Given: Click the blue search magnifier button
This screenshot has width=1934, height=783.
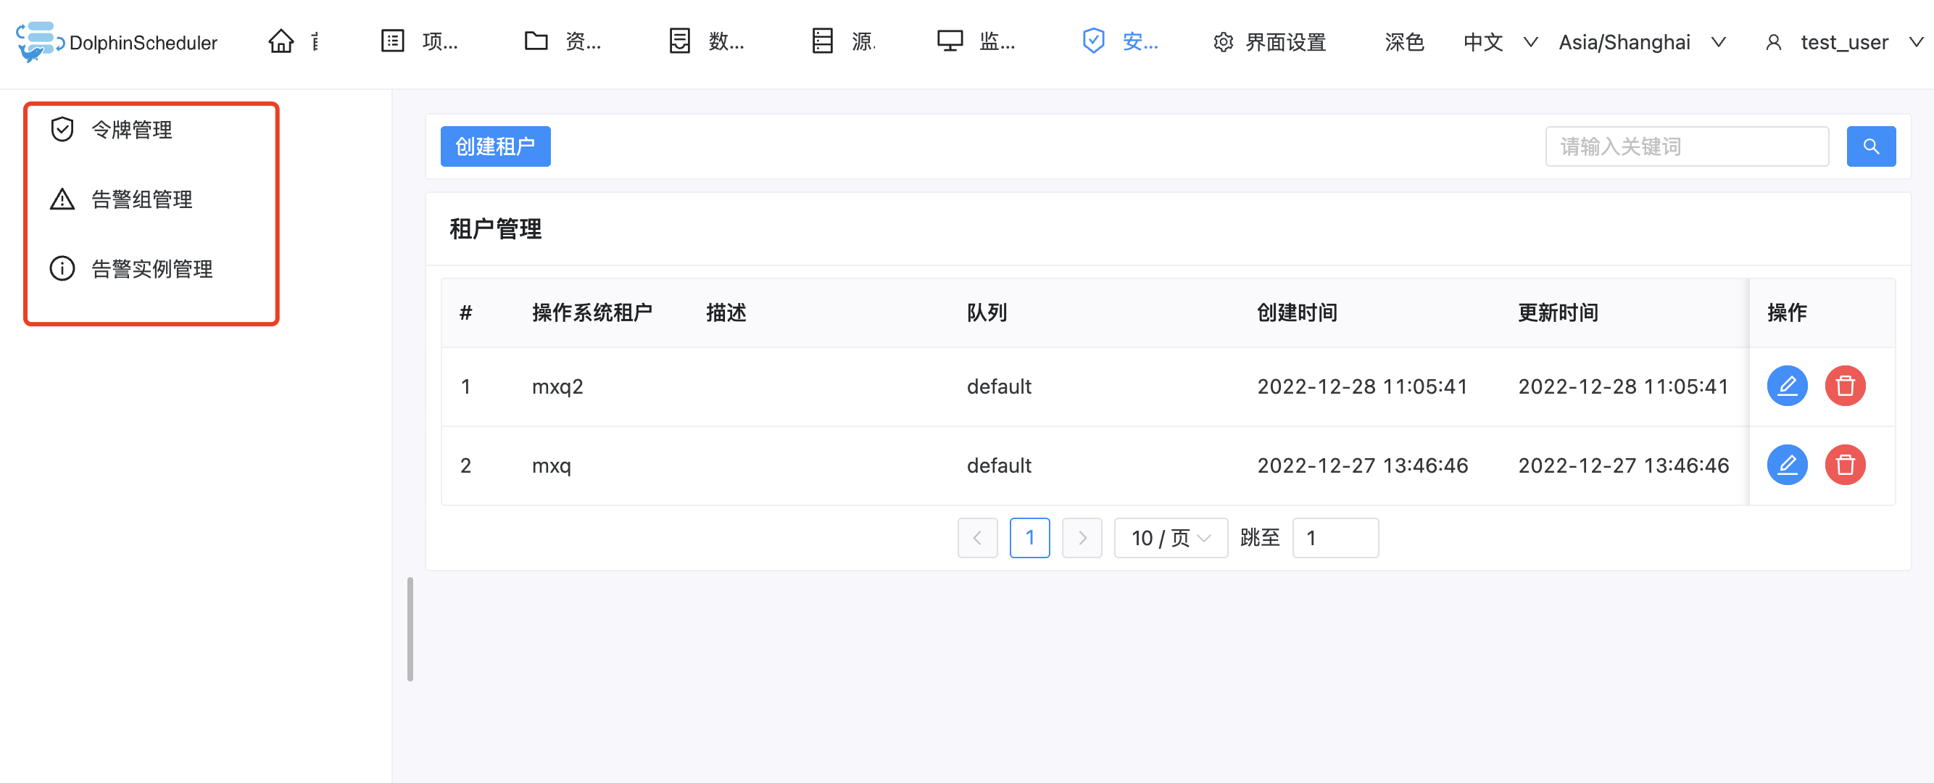Looking at the screenshot, I should click(x=1870, y=146).
